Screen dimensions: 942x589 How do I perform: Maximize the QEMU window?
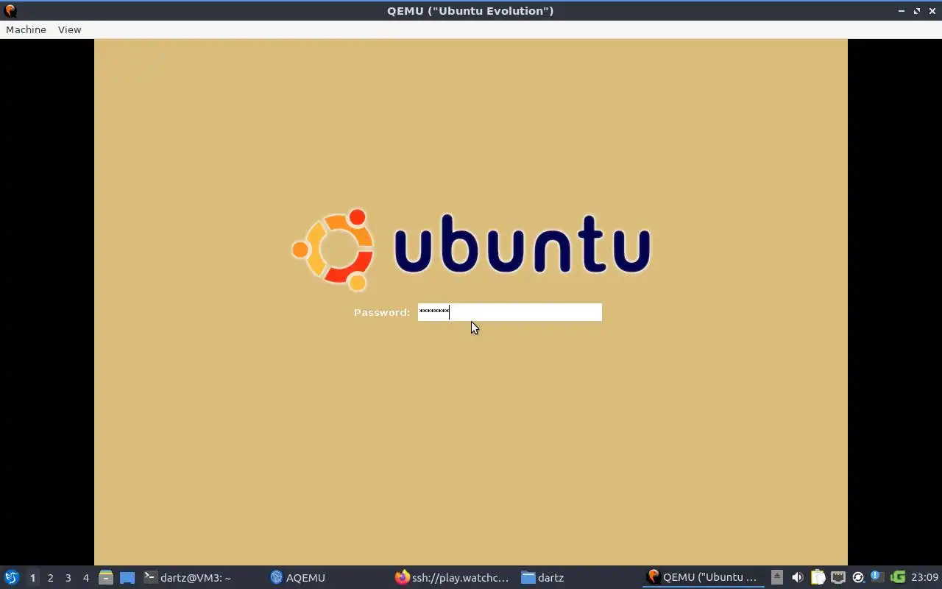(917, 10)
